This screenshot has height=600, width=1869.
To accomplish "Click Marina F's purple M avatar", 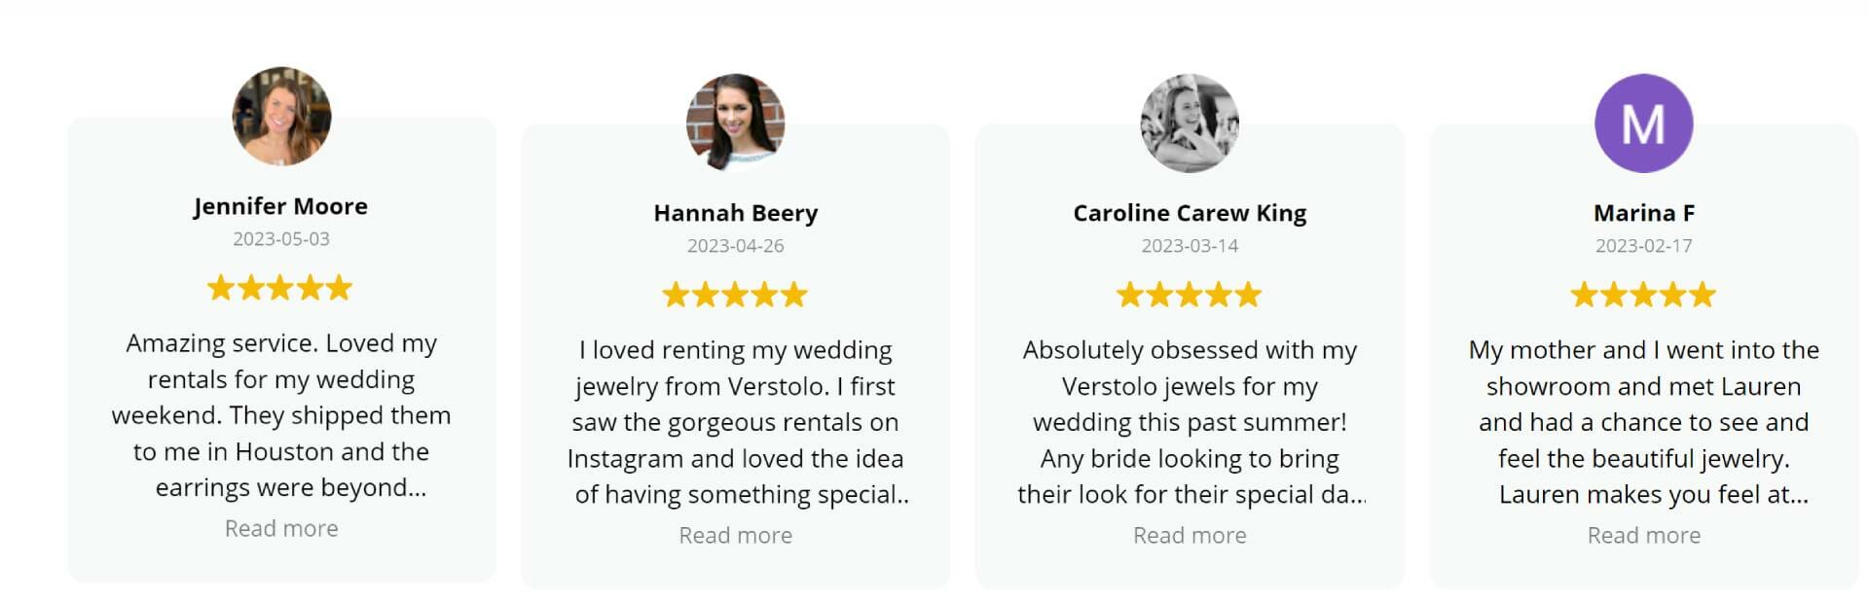I will click(1643, 124).
